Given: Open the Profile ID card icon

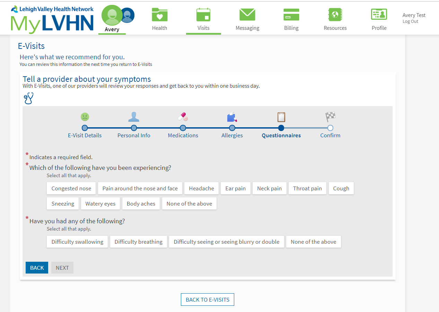Looking at the screenshot, I should 379,15.
